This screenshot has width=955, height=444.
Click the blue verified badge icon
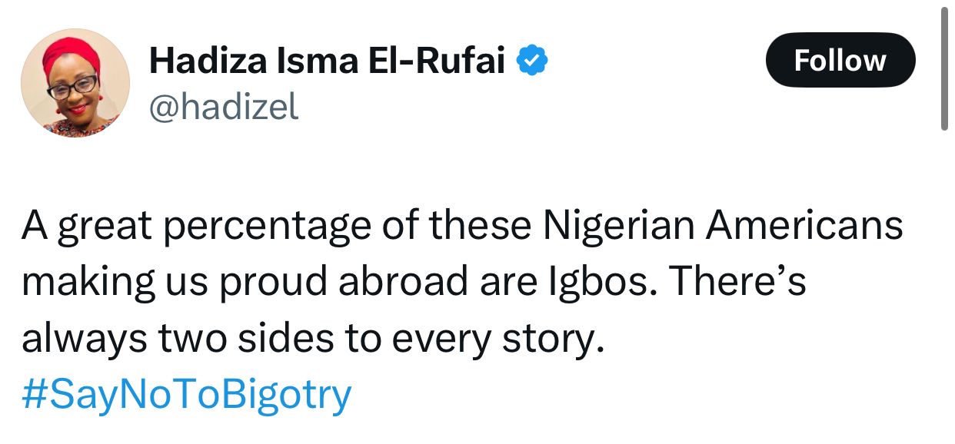point(531,61)
